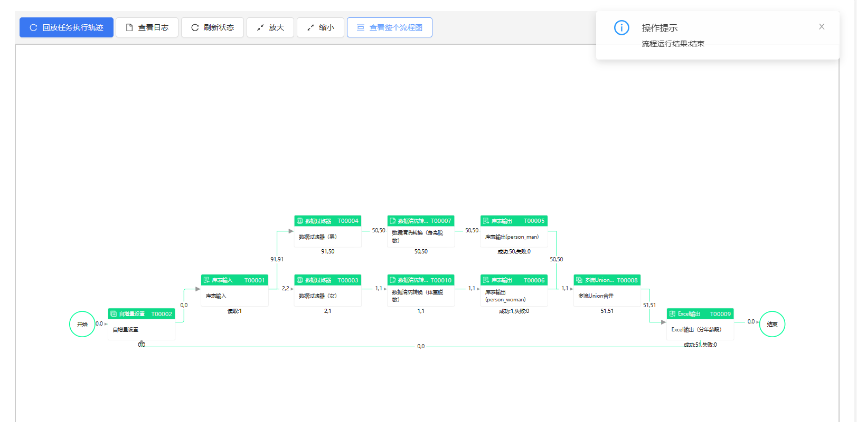
Task: Click the T00001 node ID label
Action: pyautogui.click(x=255, y=280)
